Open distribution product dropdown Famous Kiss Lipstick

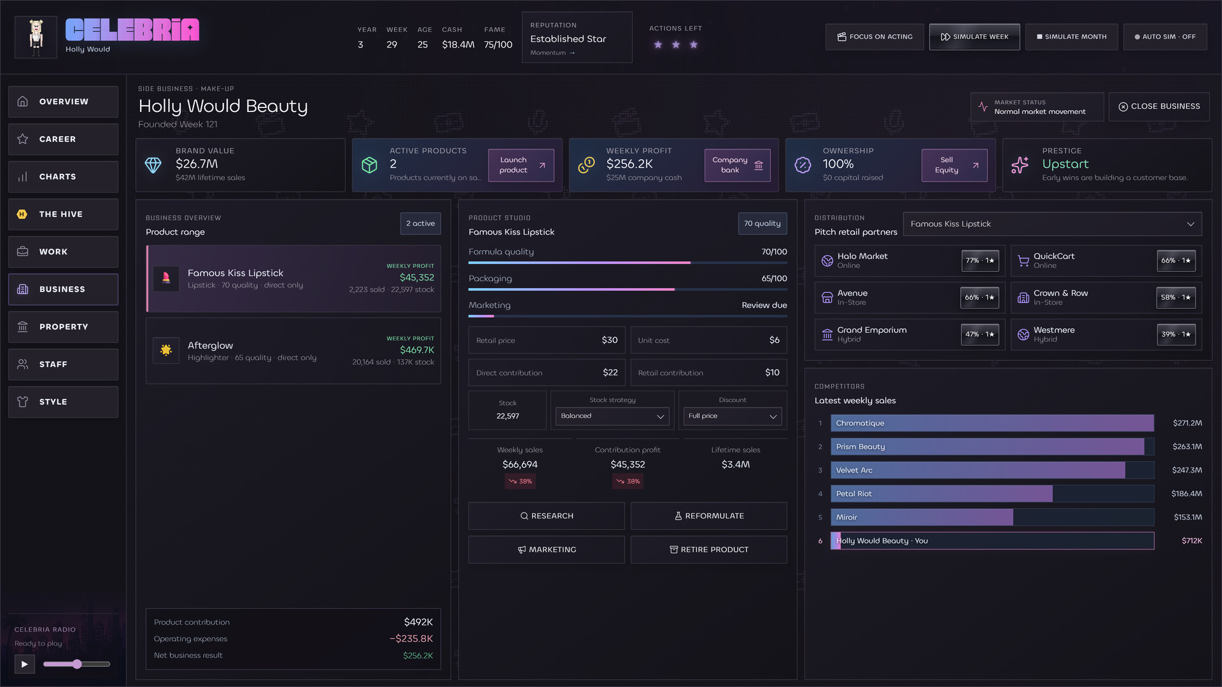1053,224
